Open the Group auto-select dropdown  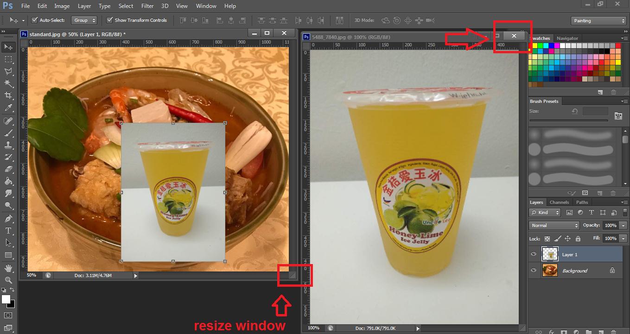pos(84,20)
